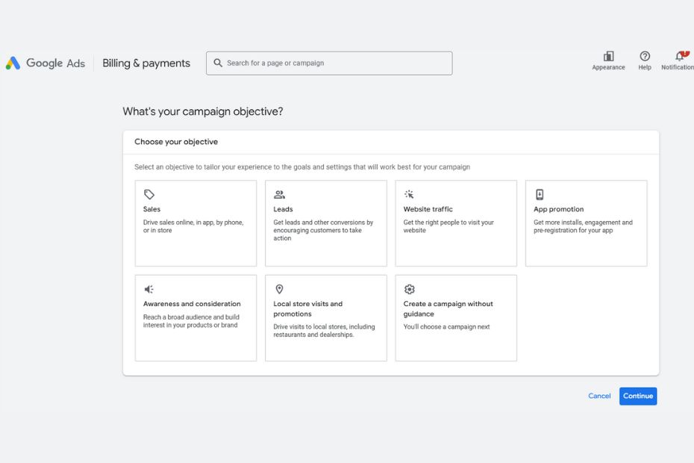The width and height of the screenshot is (694, 463).
Task: Open the Appearance settings icon
Action: coord(608,57)
